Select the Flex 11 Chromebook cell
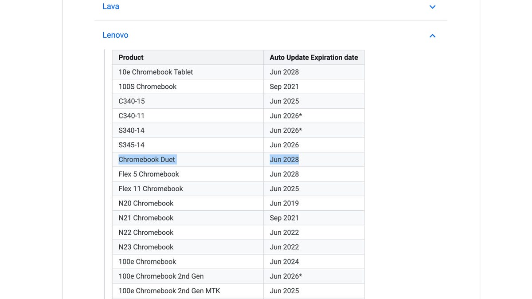Screen dimensions: 532x299 click(188, 189)
